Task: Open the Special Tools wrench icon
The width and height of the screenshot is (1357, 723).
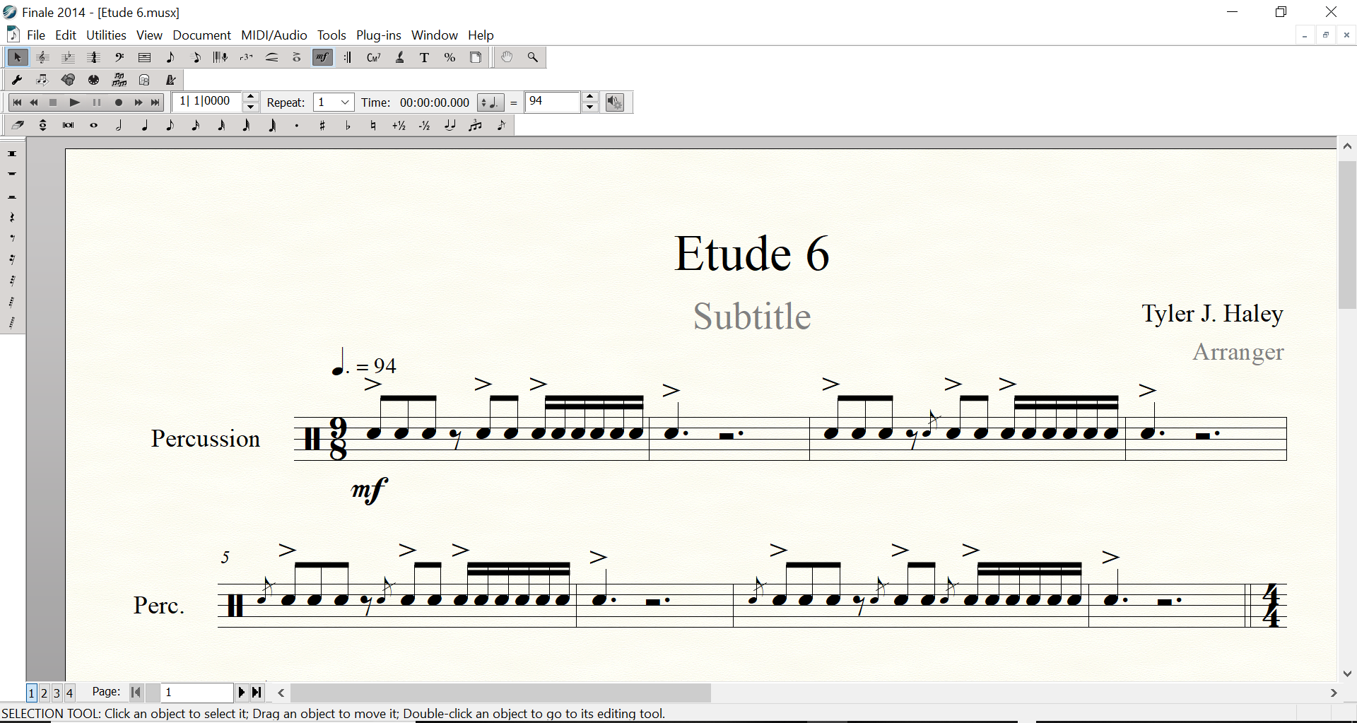Action: click(17, 80)
